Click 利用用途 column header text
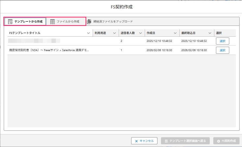Viewport: 242px width, 147px height. click(100, 33)
